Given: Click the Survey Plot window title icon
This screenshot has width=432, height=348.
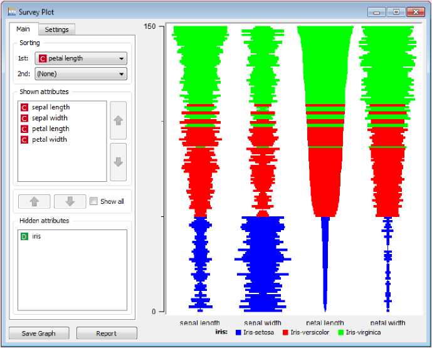Looking at the screenshot, I should (x=11, y=11).
